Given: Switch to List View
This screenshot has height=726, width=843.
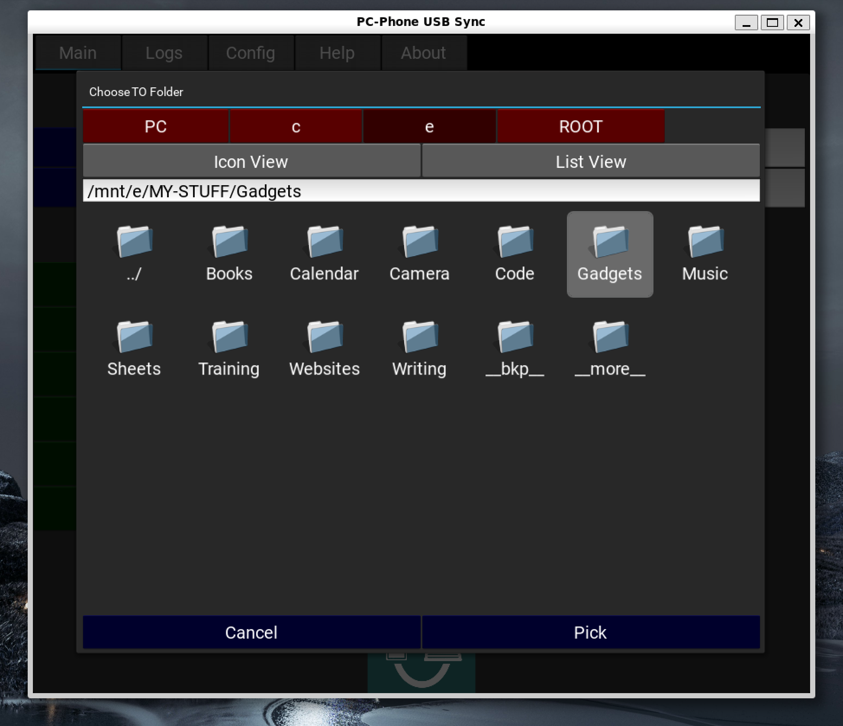Looking at the screenshot, I should click(x=591, y=161).
